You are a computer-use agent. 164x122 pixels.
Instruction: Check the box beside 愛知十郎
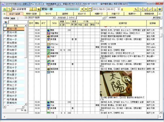click(5, 32)
